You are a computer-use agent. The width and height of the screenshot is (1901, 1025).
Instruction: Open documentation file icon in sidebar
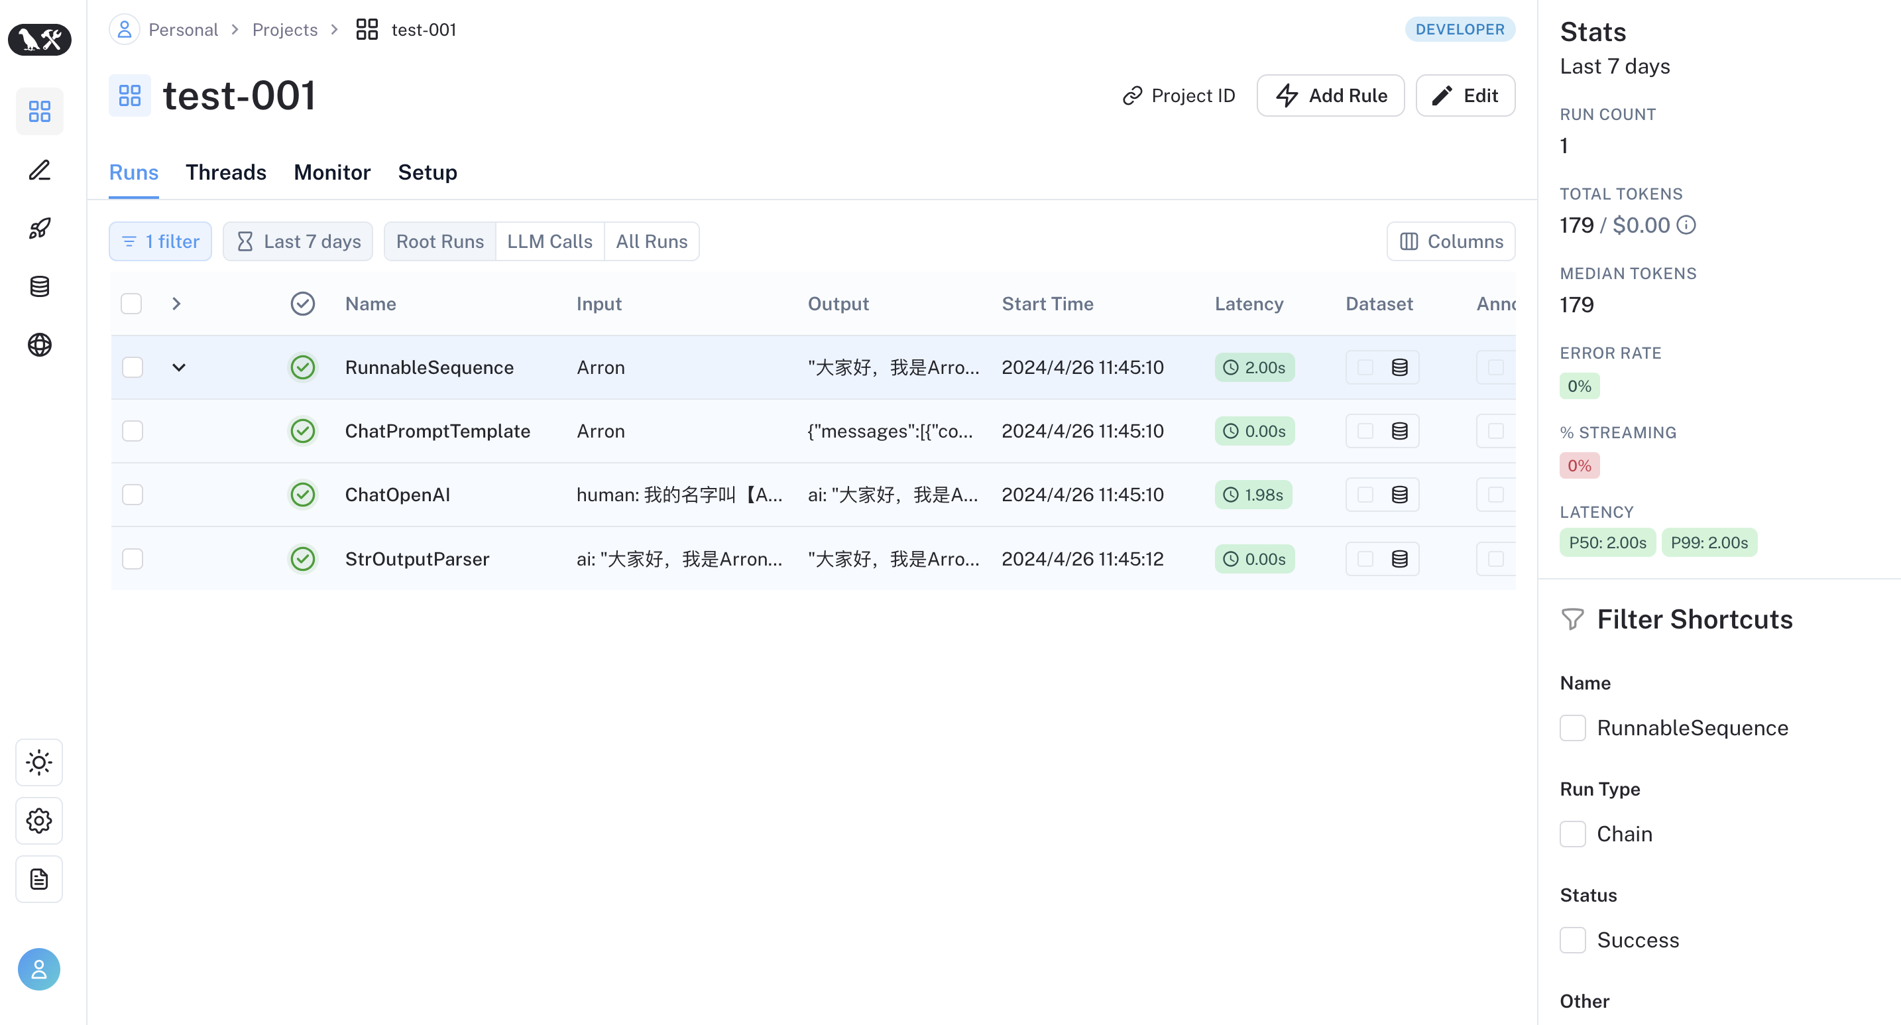(39, 879)
